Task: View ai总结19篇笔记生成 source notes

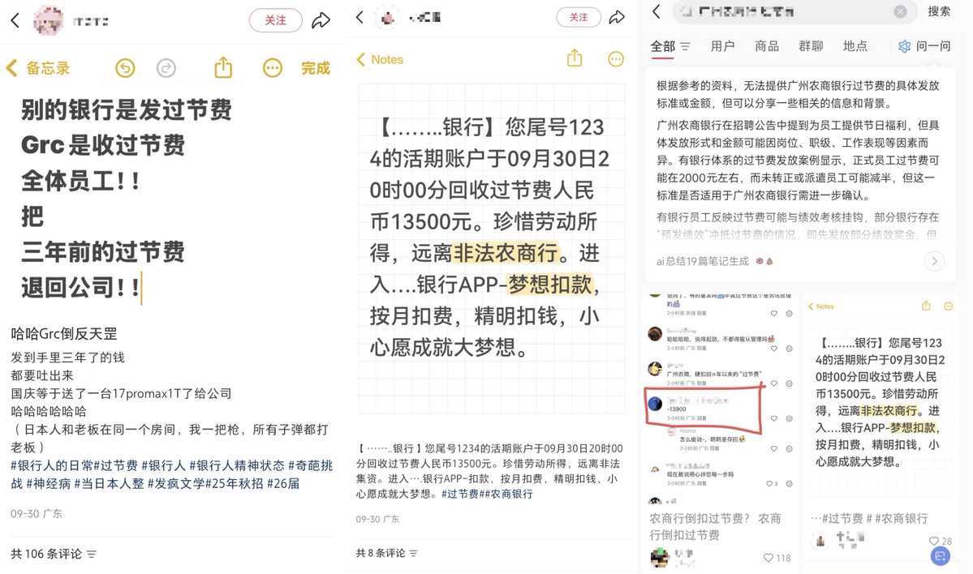Action: point(714,261)
